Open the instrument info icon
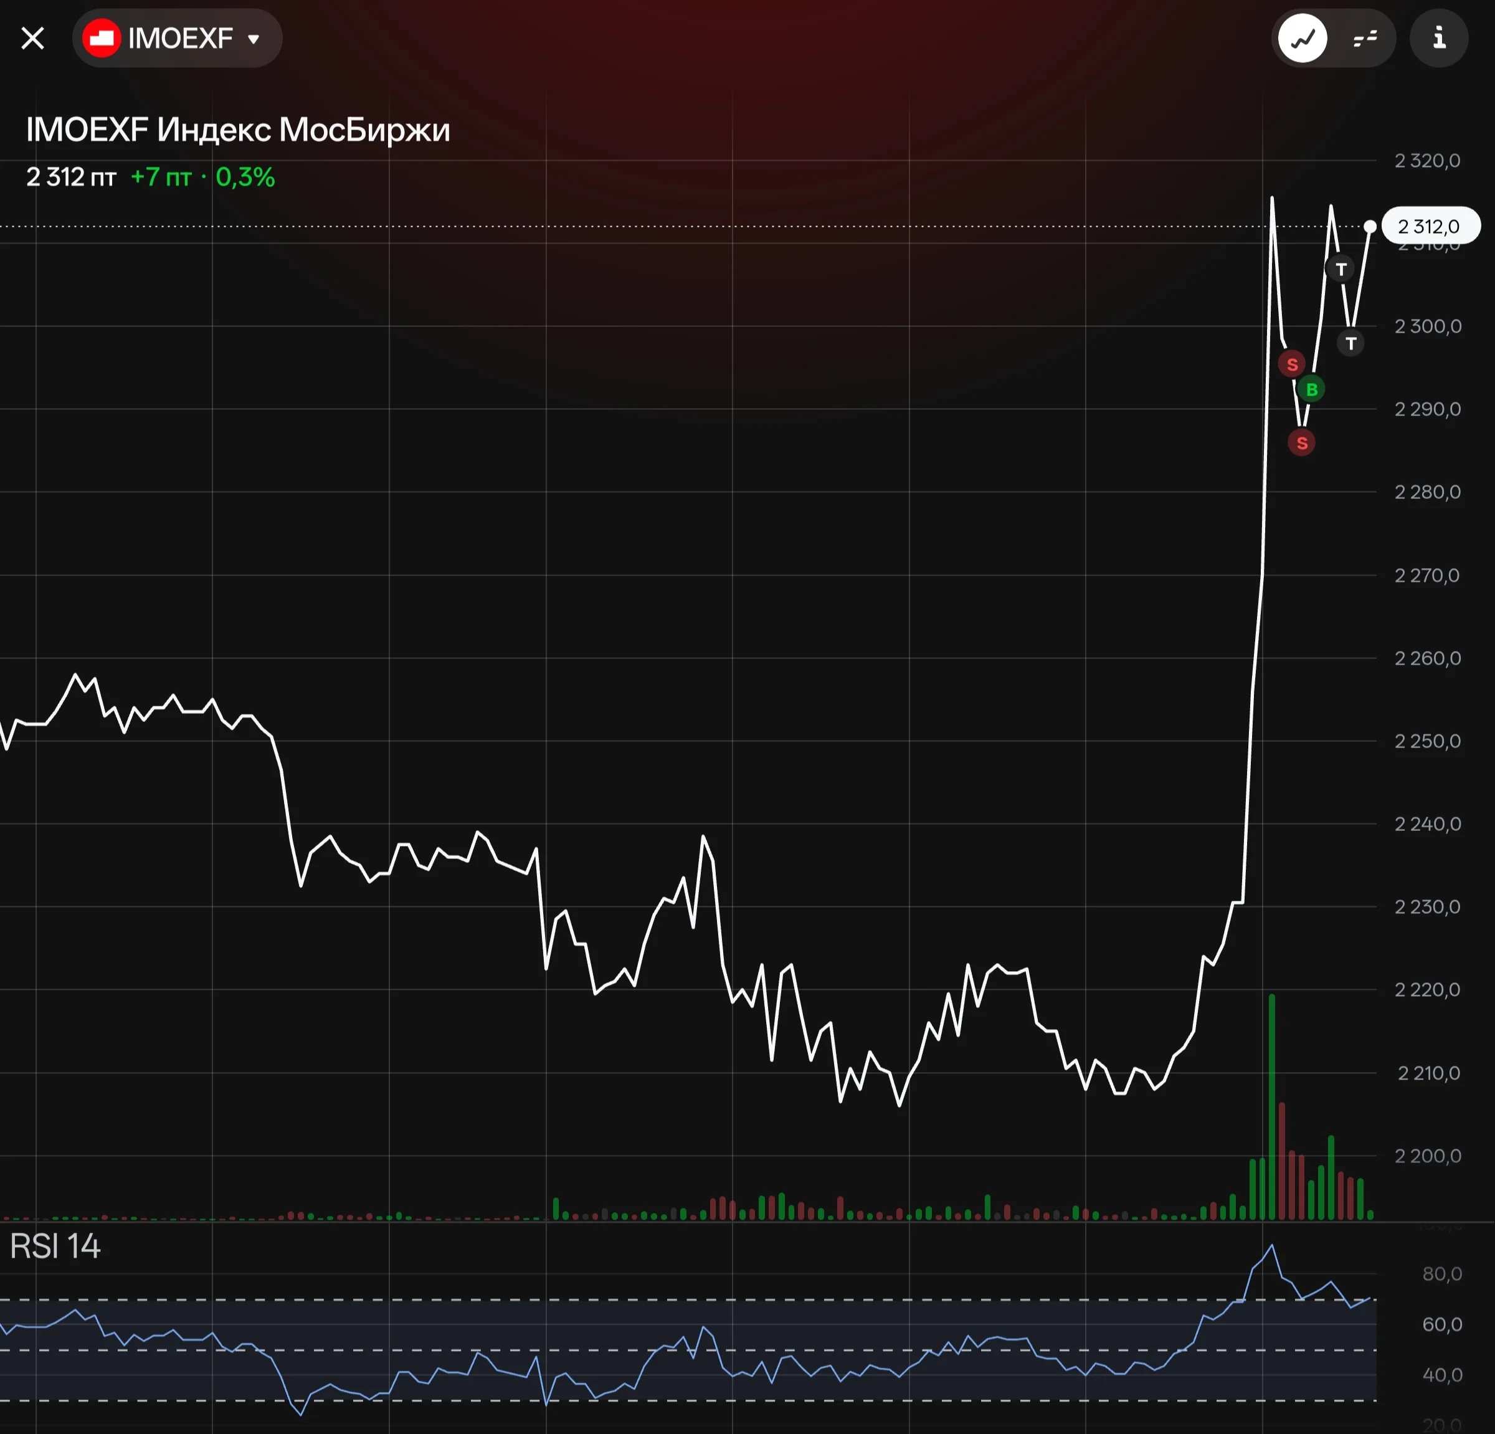Screen dimensions: 1495x1434 [x=1438, y=38]
